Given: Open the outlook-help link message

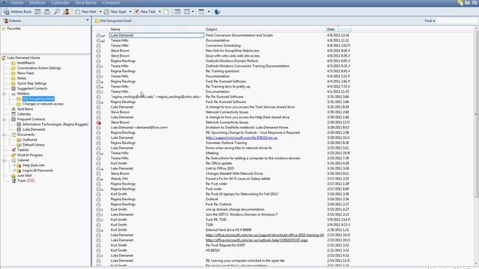Looking at the screenshot, I should tap(257, 241).
